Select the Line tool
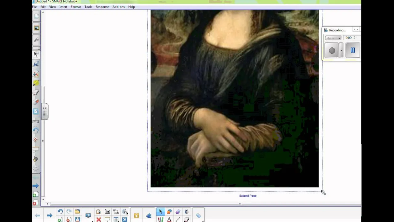The height and width of the screenshot is (222, 394). coord(178,220)
